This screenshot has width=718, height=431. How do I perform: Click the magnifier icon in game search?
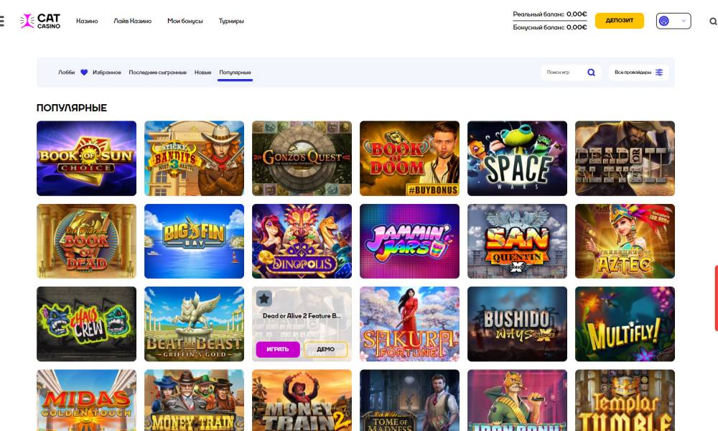point(591,73)
